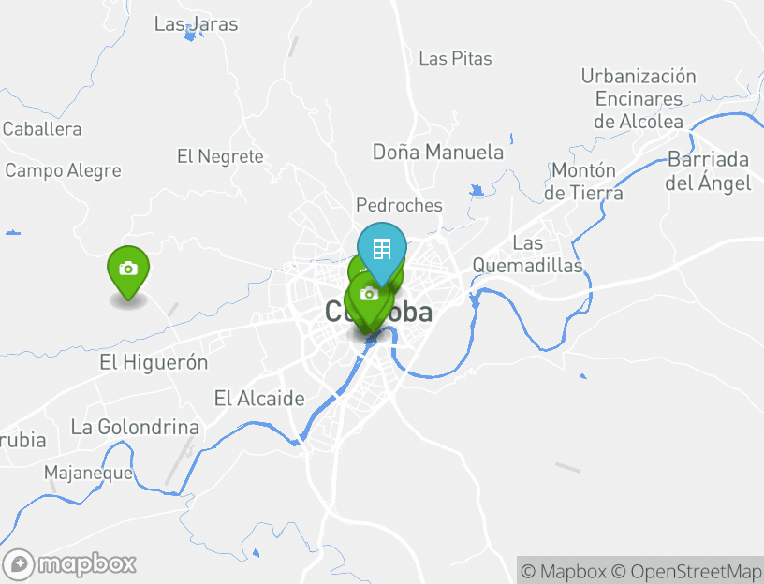The height and width of the screenshot is (584, 764).
Task: Click the Las Pitas label
Action: point(455,58)
